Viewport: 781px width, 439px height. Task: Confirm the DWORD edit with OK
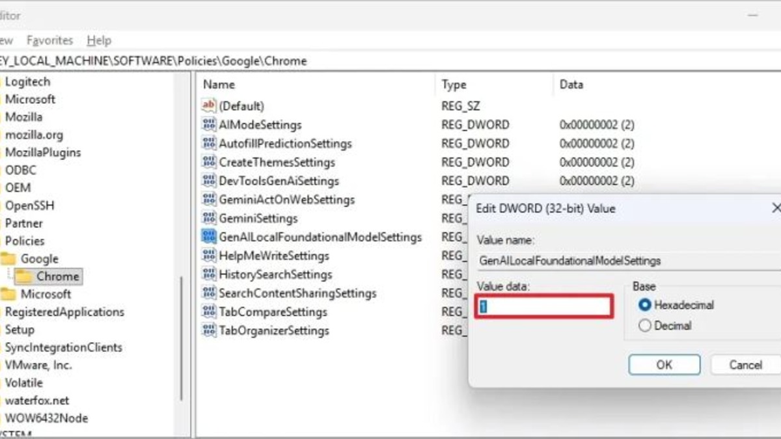[x=665, y=365]
